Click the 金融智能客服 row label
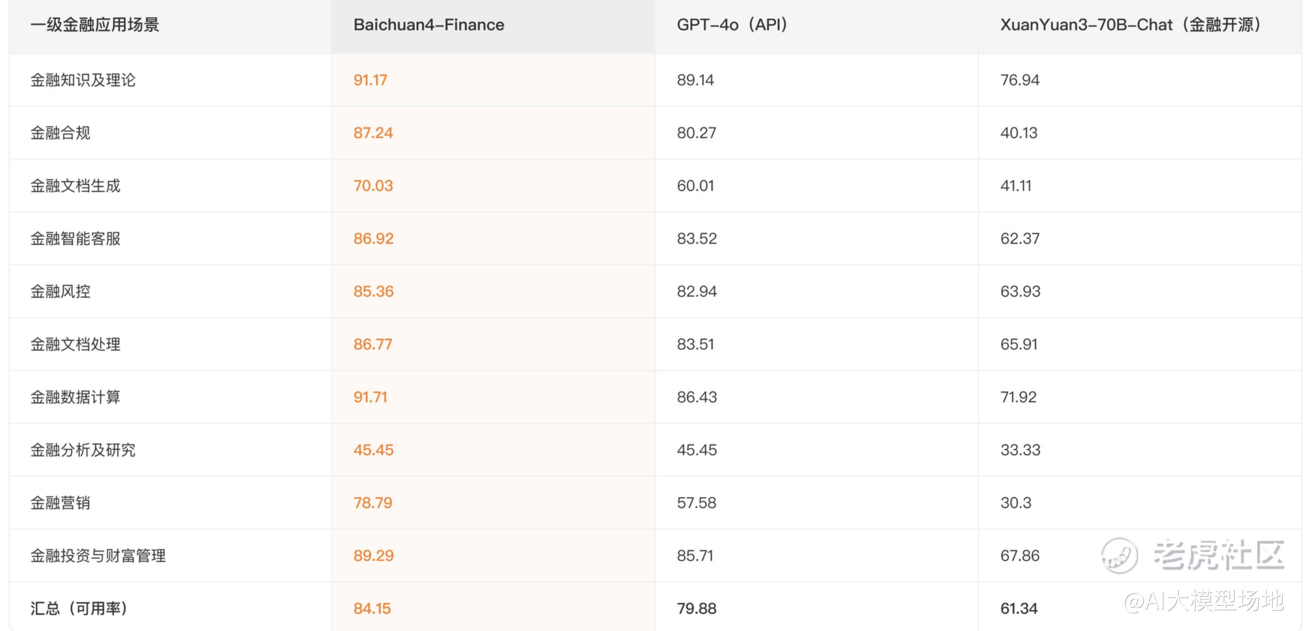 coord(75,238)
